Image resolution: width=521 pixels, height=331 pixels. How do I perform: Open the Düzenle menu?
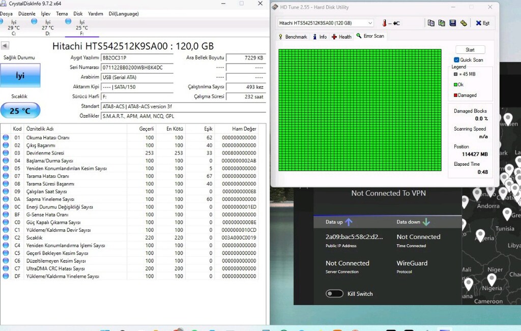tap(26, 14)
